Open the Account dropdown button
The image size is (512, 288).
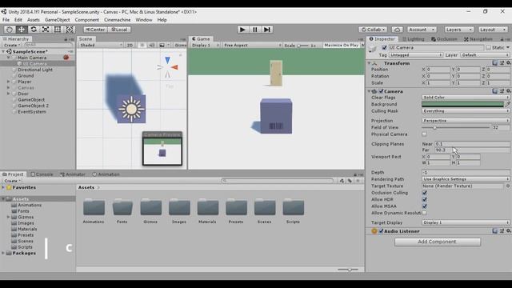click(x=422, y=30)
